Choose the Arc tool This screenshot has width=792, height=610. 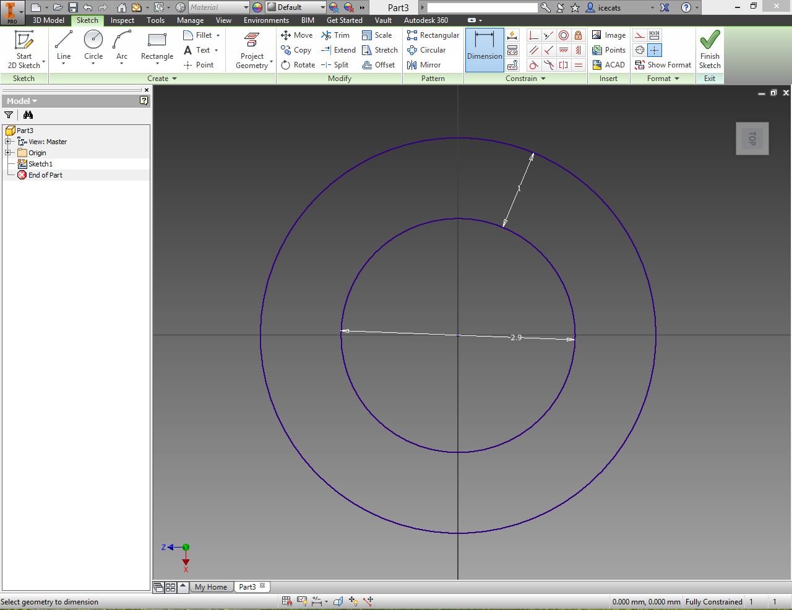pos(122,46)
